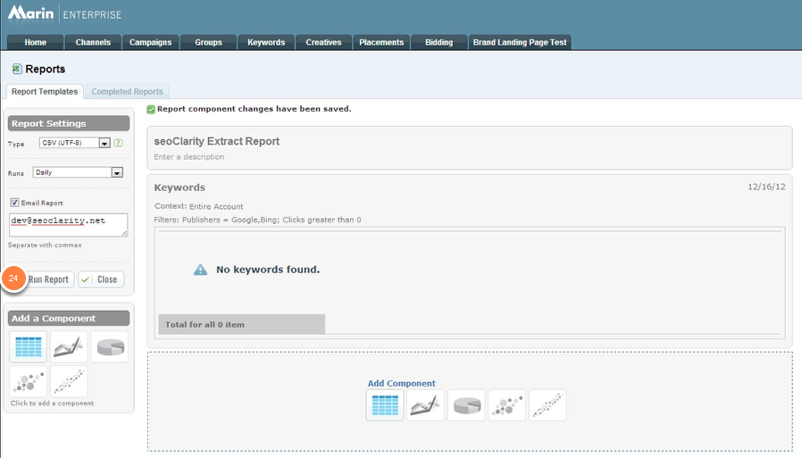Click the Context: Entire Account text
This screenshot has width=802, height=458.
[199, 206]
